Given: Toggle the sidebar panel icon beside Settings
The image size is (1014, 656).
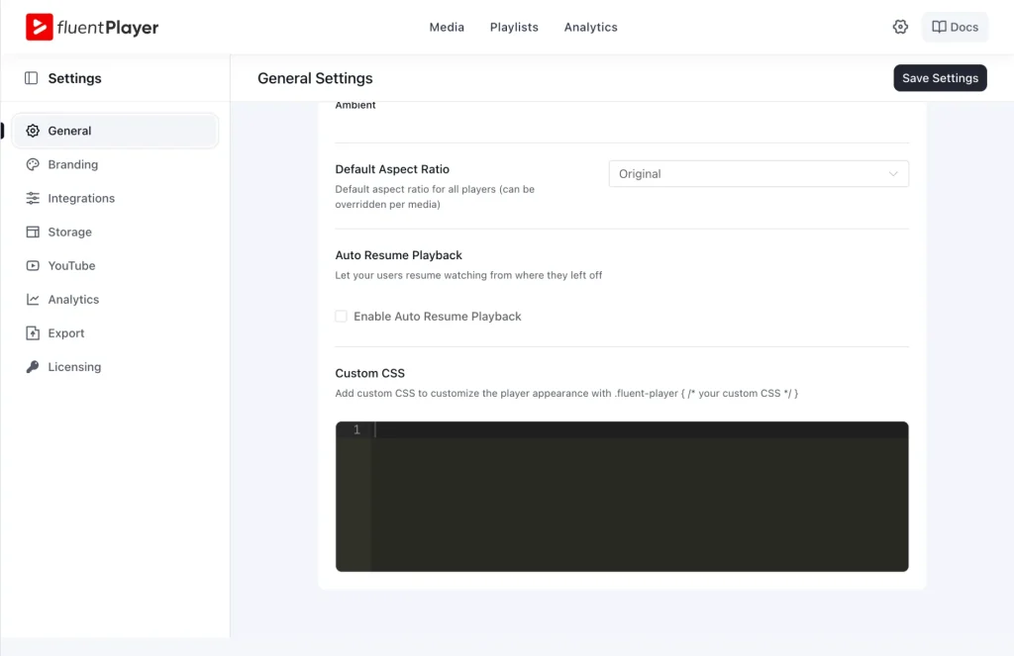Looking at the screenshot, I should [x=31, y=78].
